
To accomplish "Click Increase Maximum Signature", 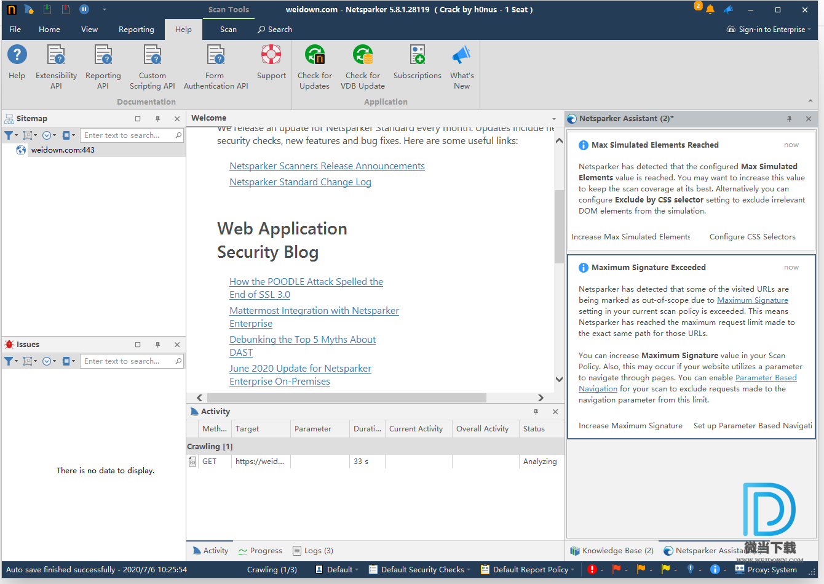I will (630, 426).
